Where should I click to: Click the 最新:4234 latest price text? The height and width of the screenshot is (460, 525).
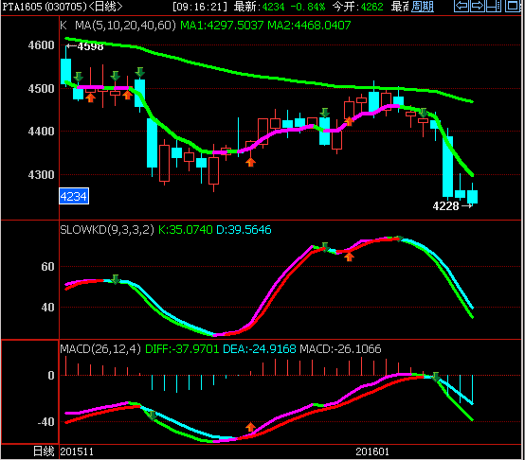click(260, 7)
